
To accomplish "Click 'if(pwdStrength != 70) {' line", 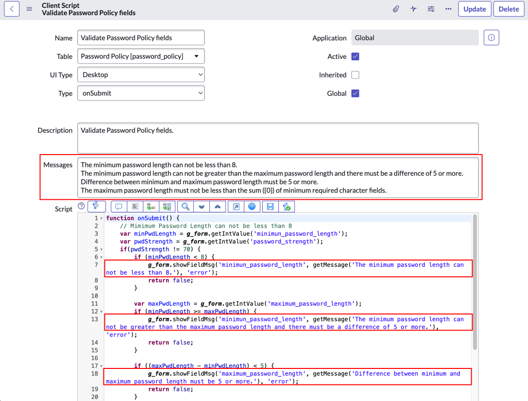I will (x=160, y=249).
